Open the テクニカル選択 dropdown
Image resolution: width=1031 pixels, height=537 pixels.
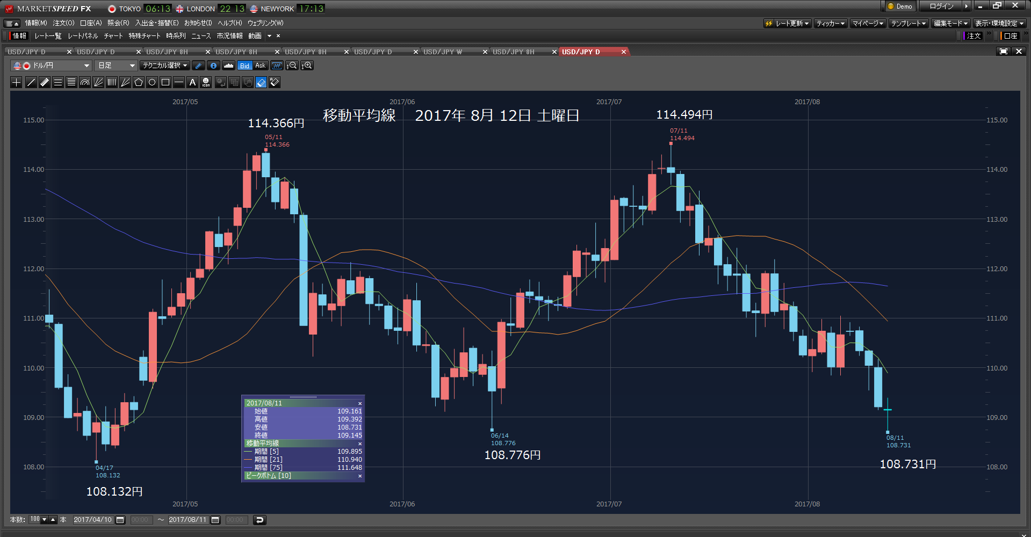[165, 66]
